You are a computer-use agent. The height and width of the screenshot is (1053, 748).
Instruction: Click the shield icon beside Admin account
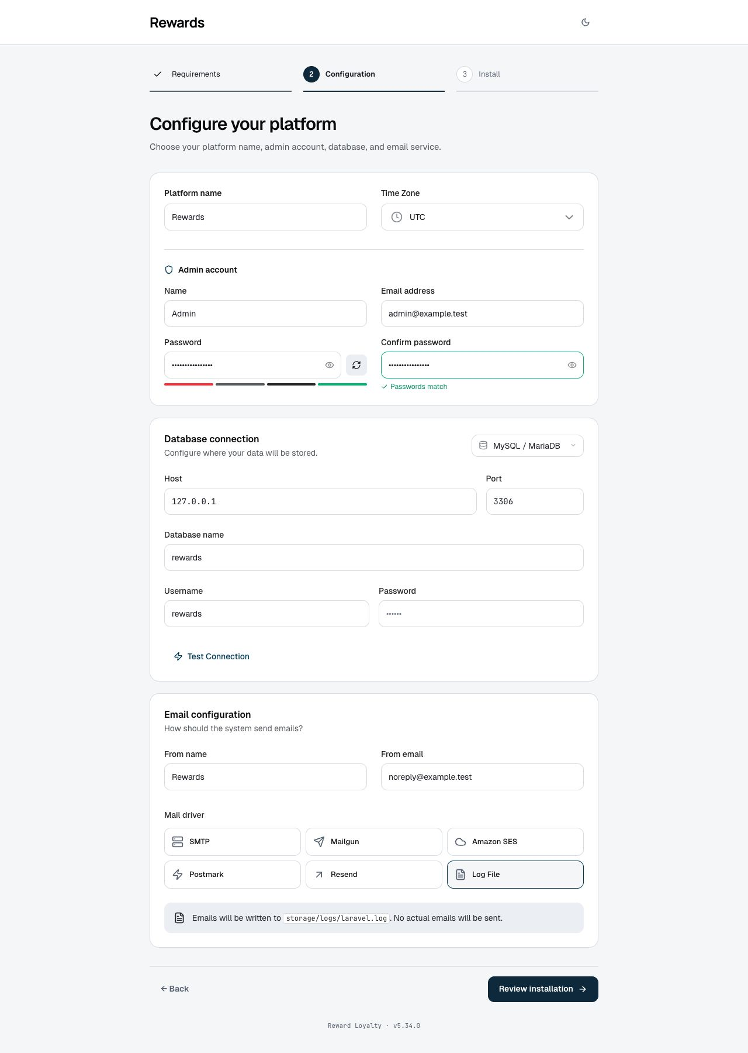(169, 270)
